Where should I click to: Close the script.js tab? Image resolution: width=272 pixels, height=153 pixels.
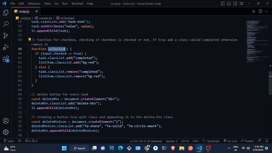[37, 11]
